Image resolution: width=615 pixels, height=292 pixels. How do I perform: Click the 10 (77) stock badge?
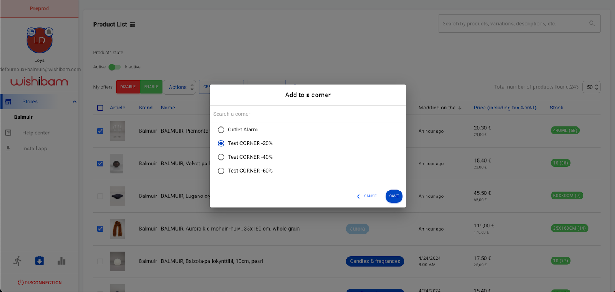[x=560, y=261]
